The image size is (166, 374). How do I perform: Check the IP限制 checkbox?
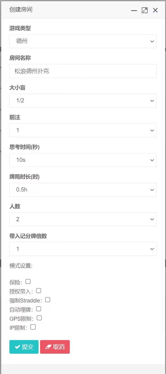33,327
